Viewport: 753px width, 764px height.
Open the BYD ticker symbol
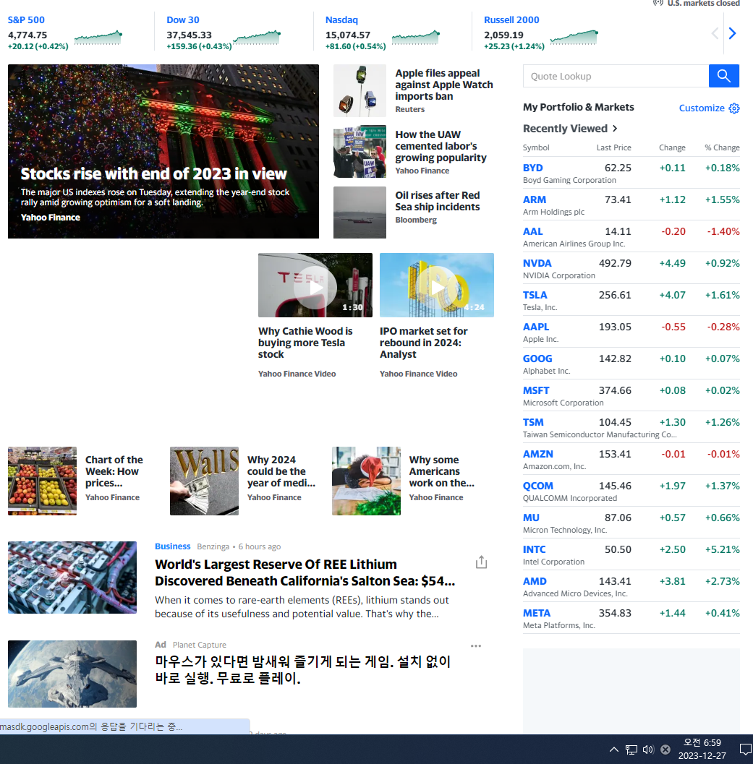(532, 168)
